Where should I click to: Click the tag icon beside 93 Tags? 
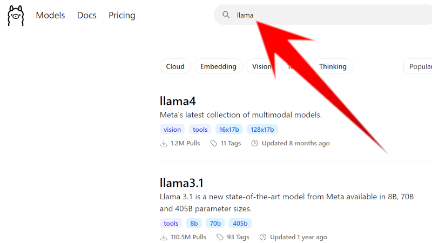tap(220, 237)
